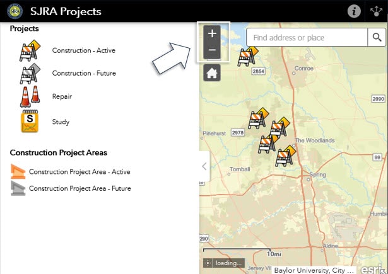Select construction marker nearest The Woodlands label
This screenshot has width=388, height=274.
click(285, 156)
